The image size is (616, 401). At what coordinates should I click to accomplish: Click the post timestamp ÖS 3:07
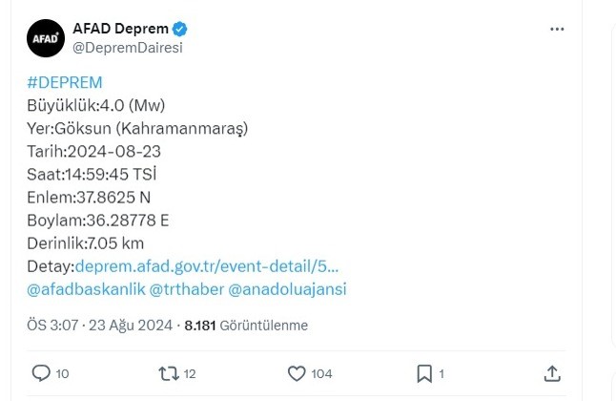click(x=51, y=326)
